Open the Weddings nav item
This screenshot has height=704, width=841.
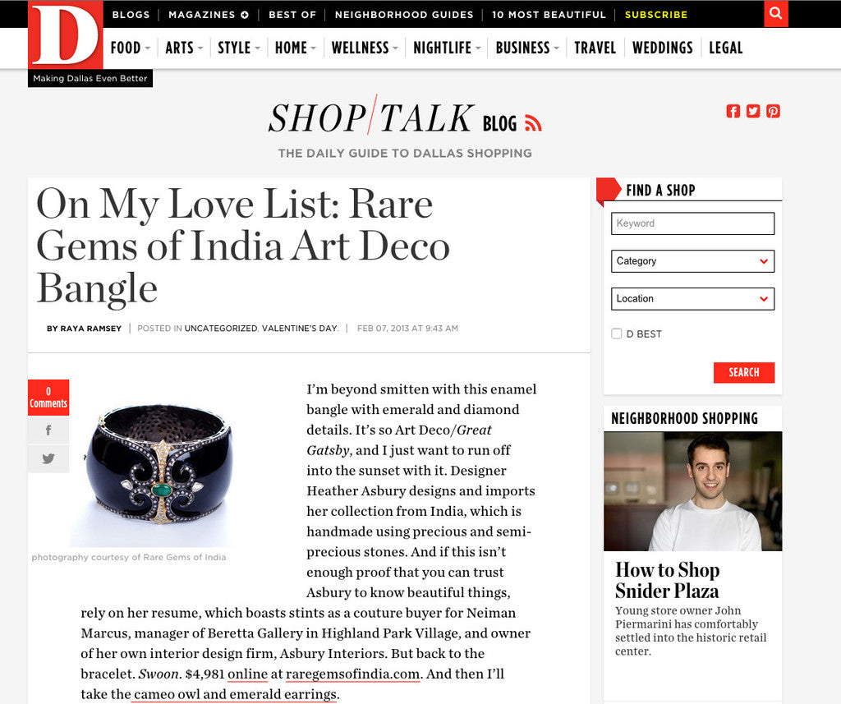(663, 48)
